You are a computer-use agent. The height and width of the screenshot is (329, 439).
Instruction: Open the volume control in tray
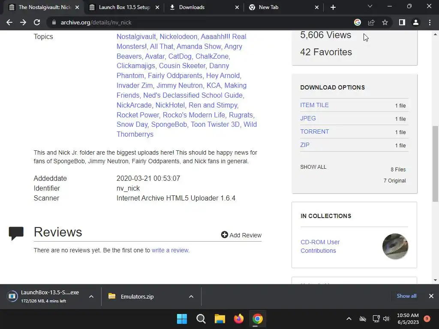pyautogui.click(x=386, y=319)
